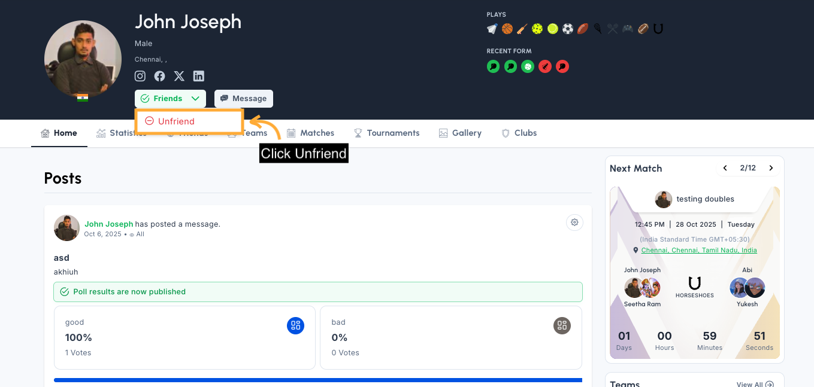Image resolution: width=814 pixels, height=387 pixels.
Task: Click the cricket bat sport icon
Action: pyautogui.click(x=522, y=29)
